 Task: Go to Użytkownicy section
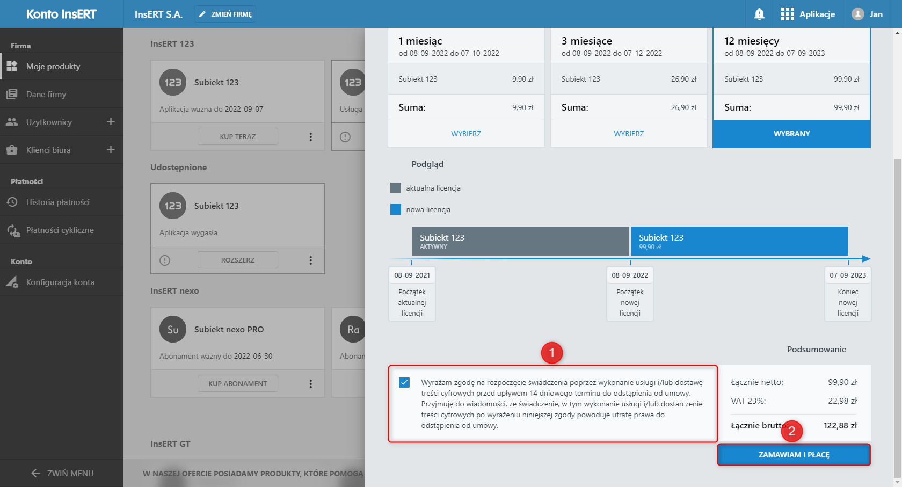click(x=49, y=122)
